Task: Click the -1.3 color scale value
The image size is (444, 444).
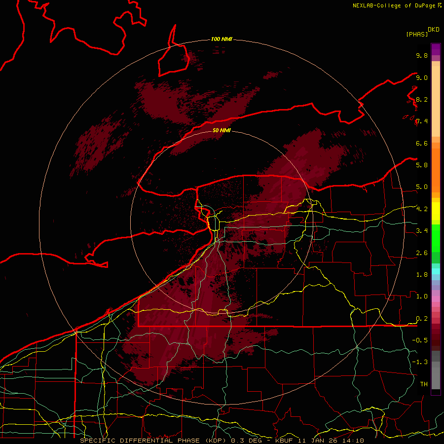Action: coord(420,362)
